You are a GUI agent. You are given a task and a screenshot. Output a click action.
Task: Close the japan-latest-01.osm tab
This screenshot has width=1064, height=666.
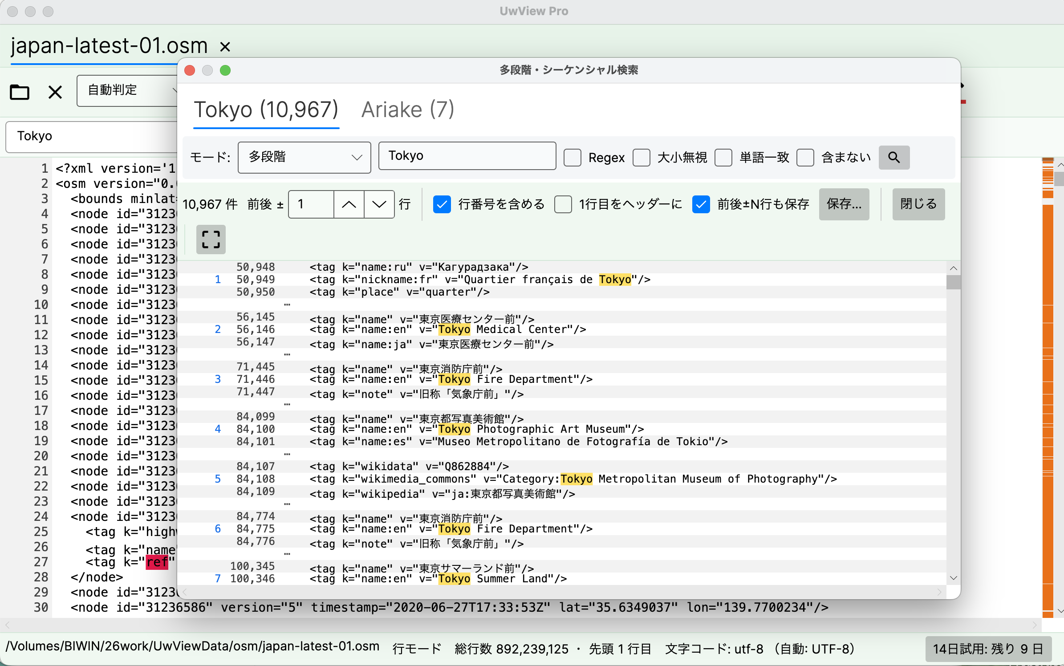(225, 46)
